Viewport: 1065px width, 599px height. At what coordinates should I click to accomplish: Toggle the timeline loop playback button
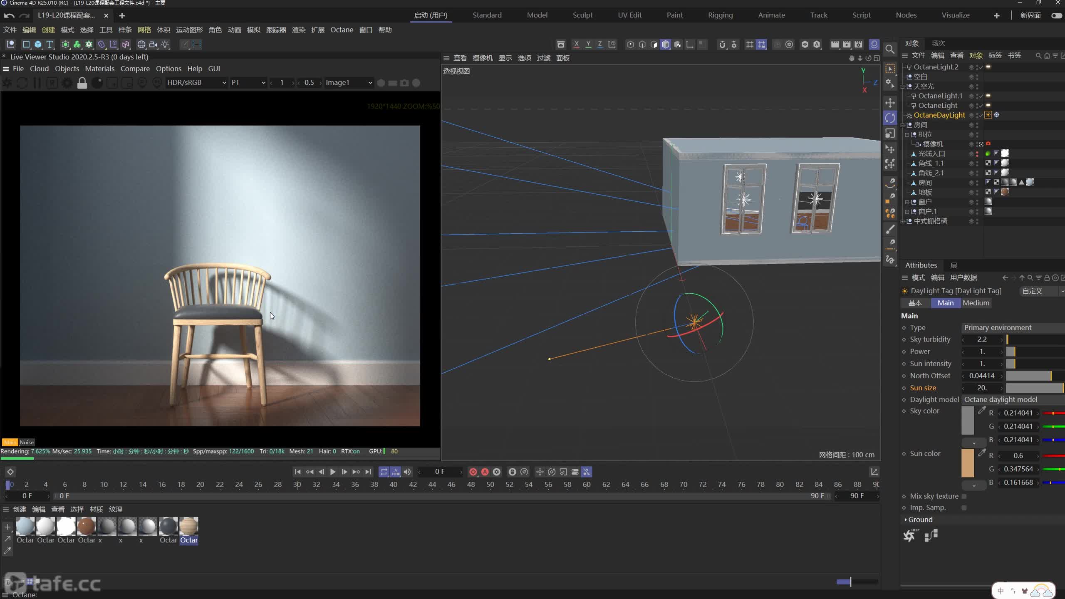pyautogui.click(x=384, y=472)
